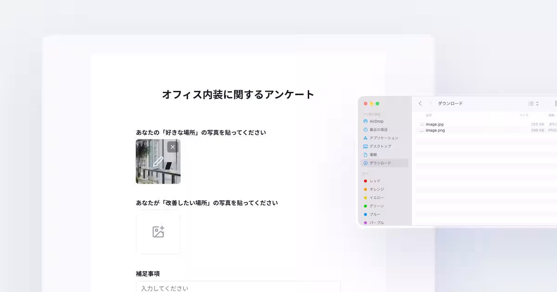This screenshot has width=557, height=292.
Task: Switch the Finder view using the list view icon
Action: [531, 103]
